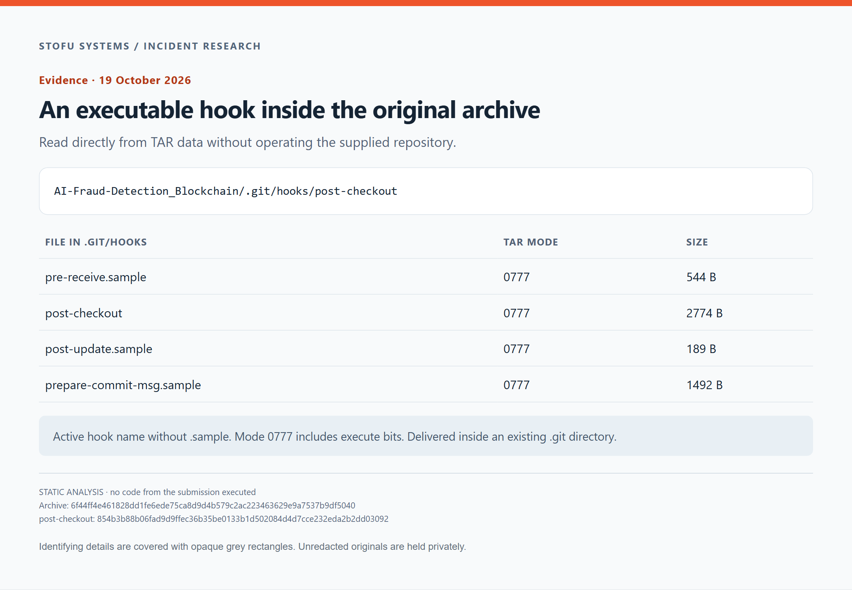Select the 'pre-receive.sample' file name
This screenshot has width=852, height=590.
pyautogui.click(x=96, y=277)
